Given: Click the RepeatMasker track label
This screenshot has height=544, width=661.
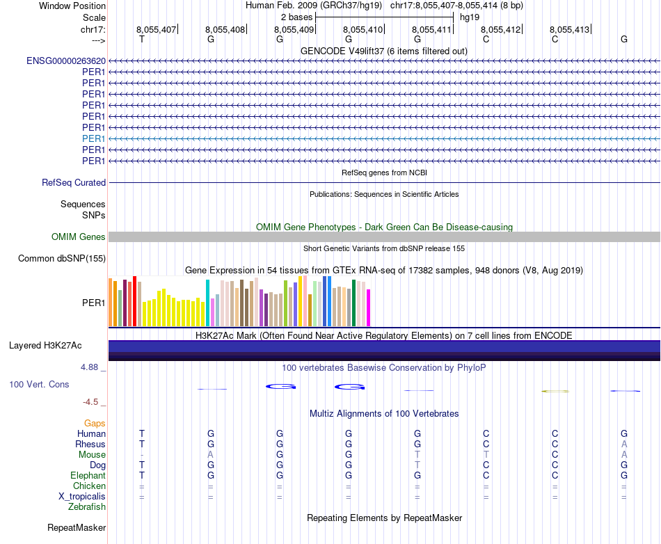Looking at the screenshot, I should [x=77, y=527].
